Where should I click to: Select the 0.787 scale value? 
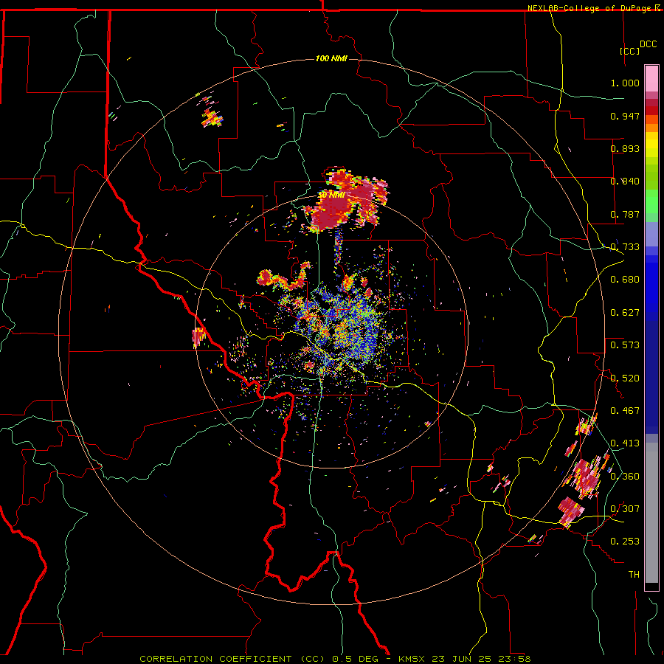click(625, 214)
